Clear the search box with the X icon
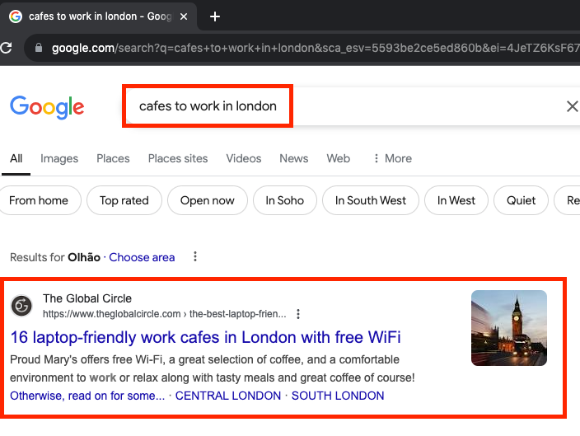The height and width of the screenshot is (436, 580). click(572, 106)
